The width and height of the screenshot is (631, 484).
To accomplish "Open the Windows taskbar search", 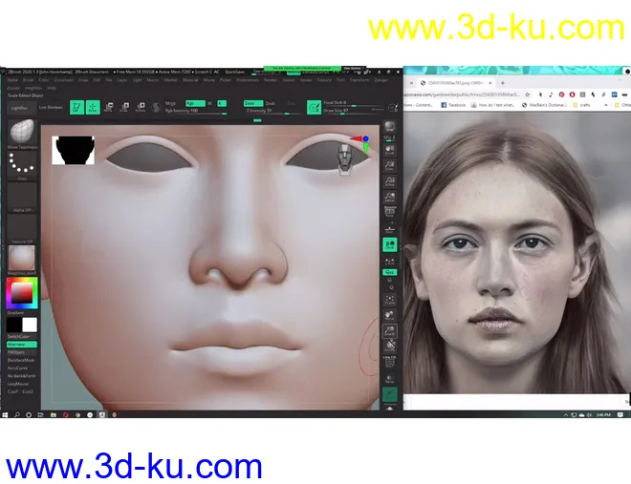I will (17, 414).
